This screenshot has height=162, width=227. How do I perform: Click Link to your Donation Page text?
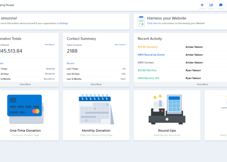pyautogui.click(x=25, y=135)
